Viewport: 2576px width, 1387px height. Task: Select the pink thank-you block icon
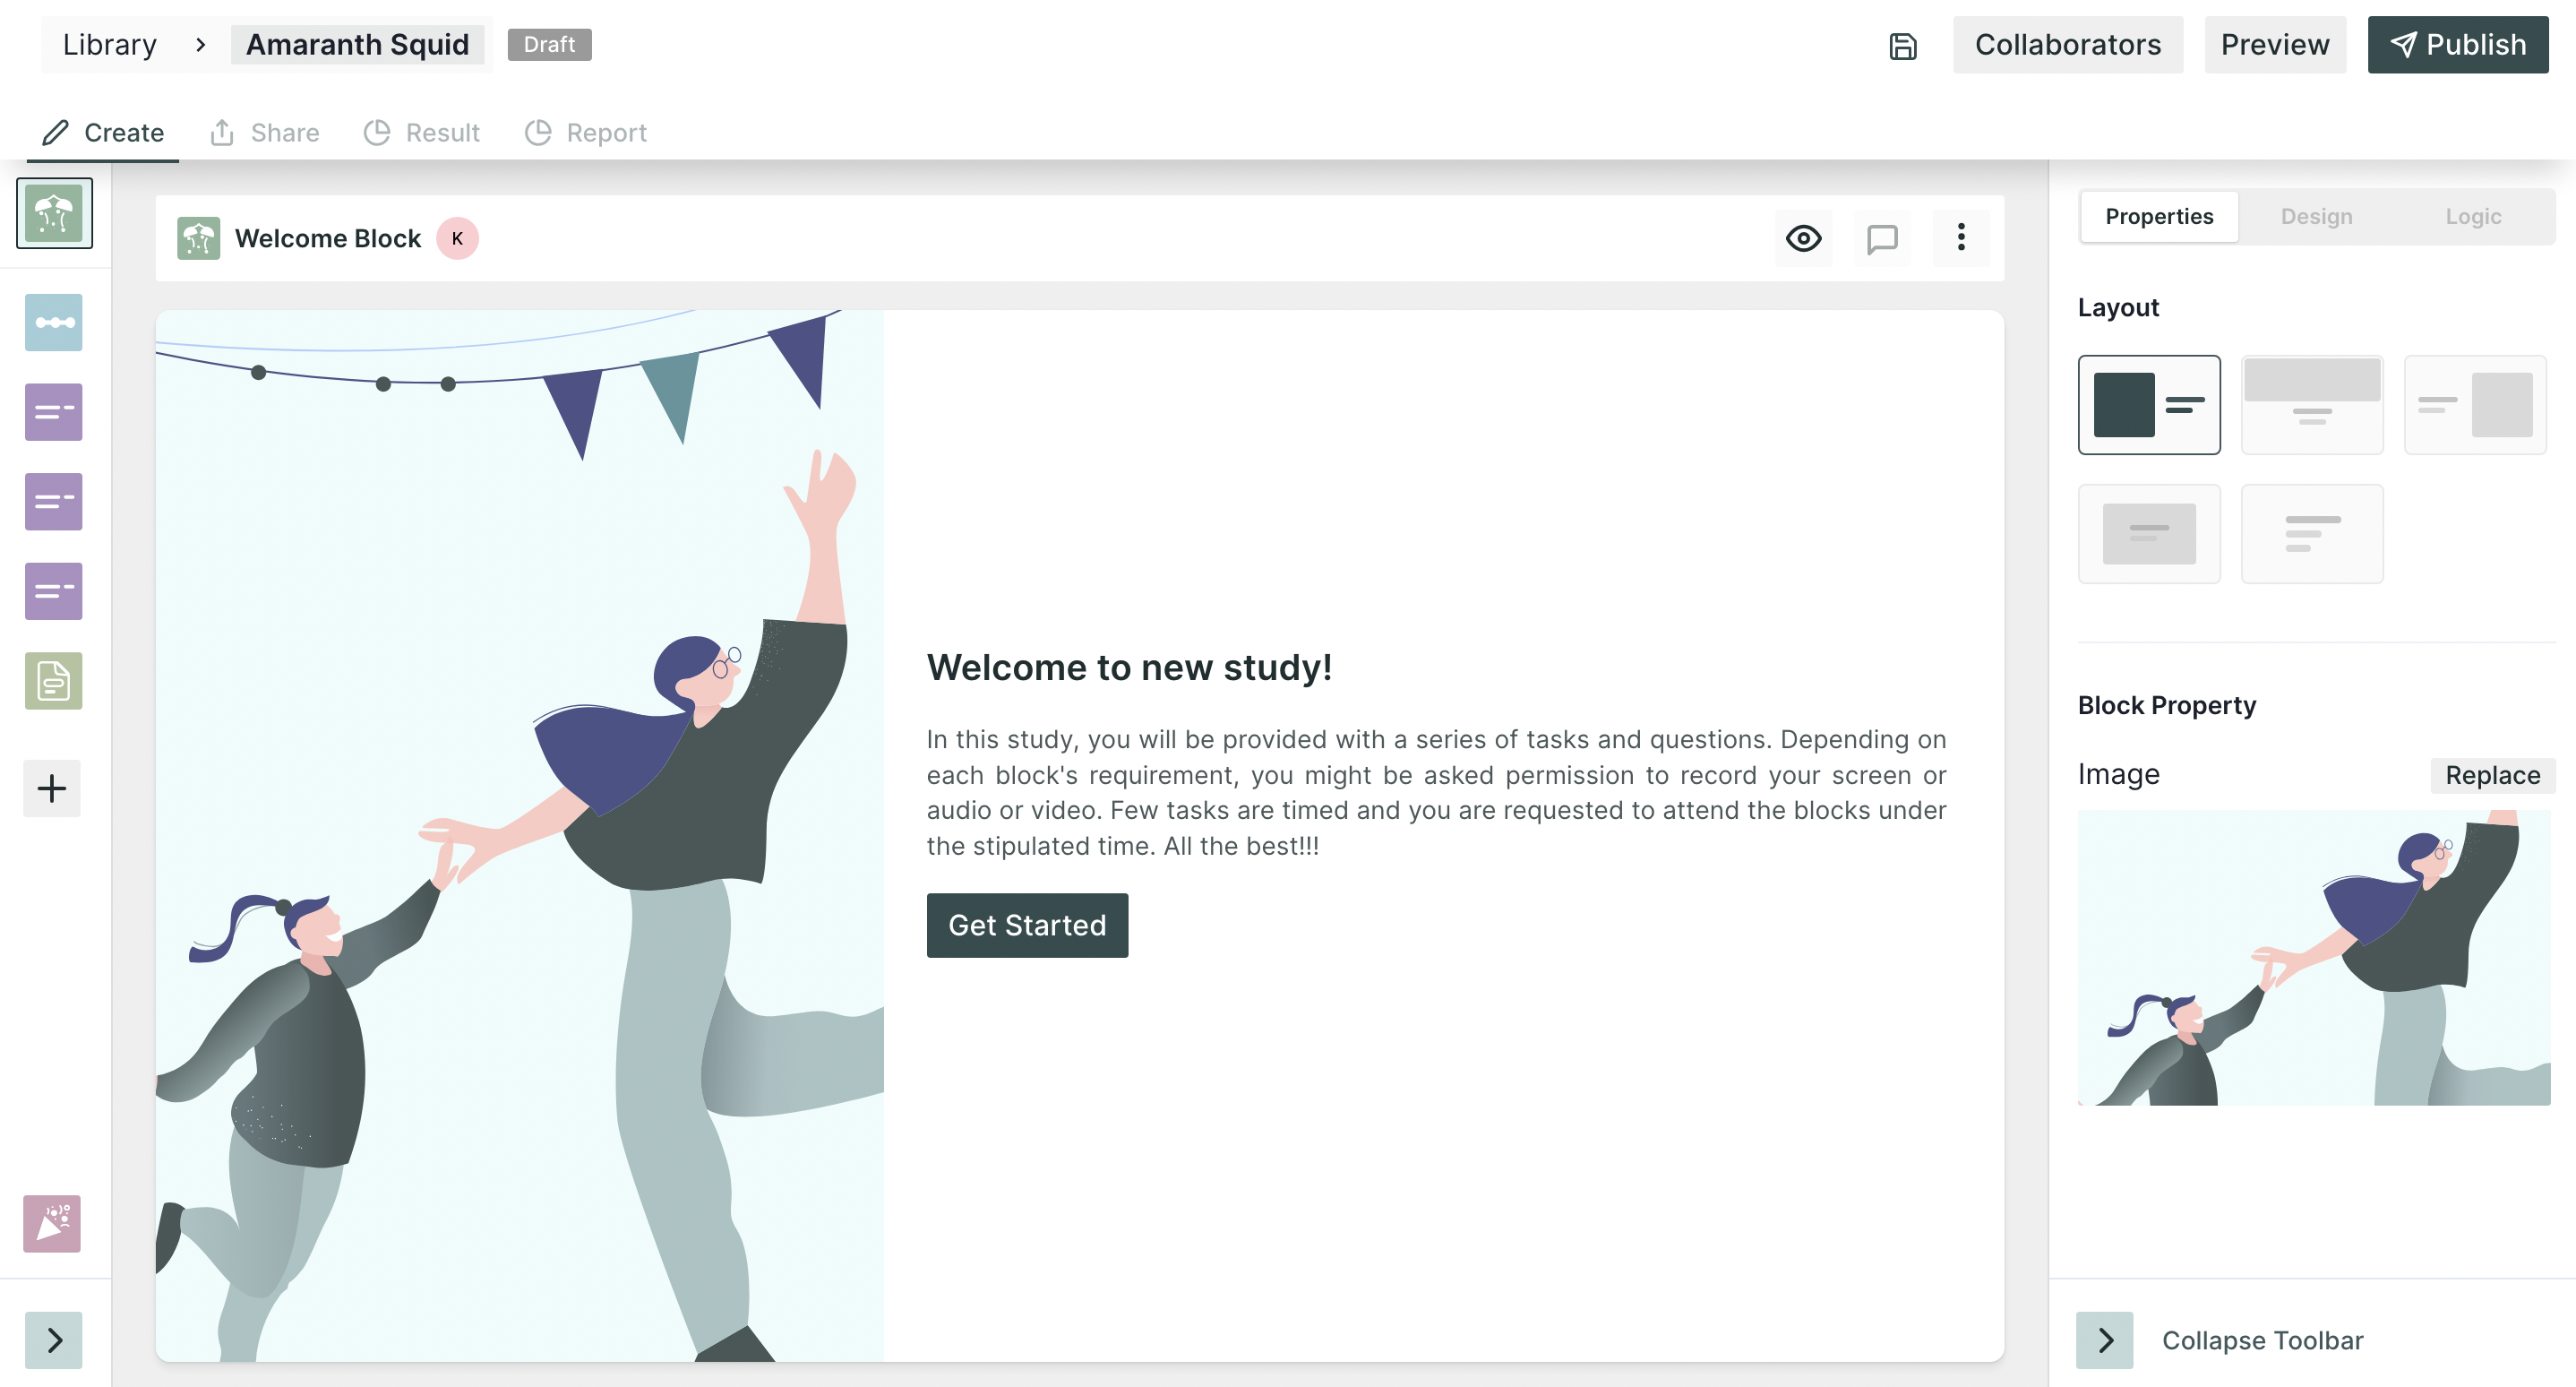[52, 1223]
